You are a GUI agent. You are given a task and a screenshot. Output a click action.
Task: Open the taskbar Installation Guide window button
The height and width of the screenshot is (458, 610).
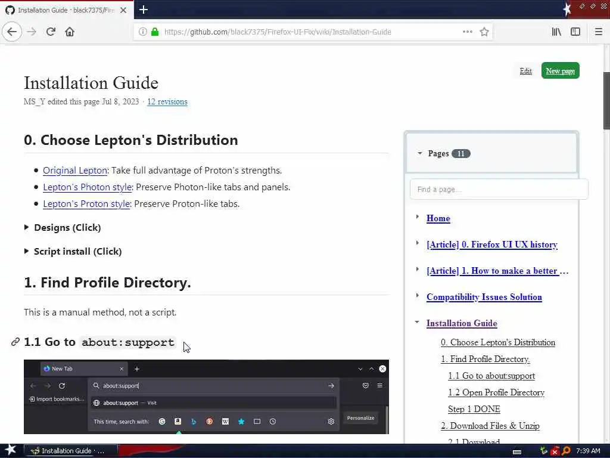pos(71,451)
